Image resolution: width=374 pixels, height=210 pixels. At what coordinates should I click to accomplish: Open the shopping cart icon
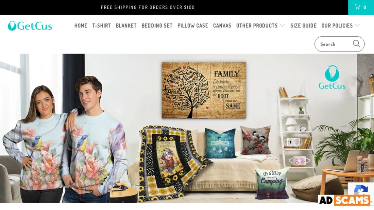click(357, 7)
